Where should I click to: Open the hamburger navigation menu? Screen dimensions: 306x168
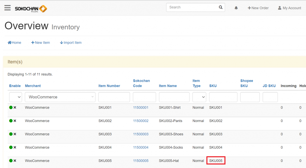point(7,8)
